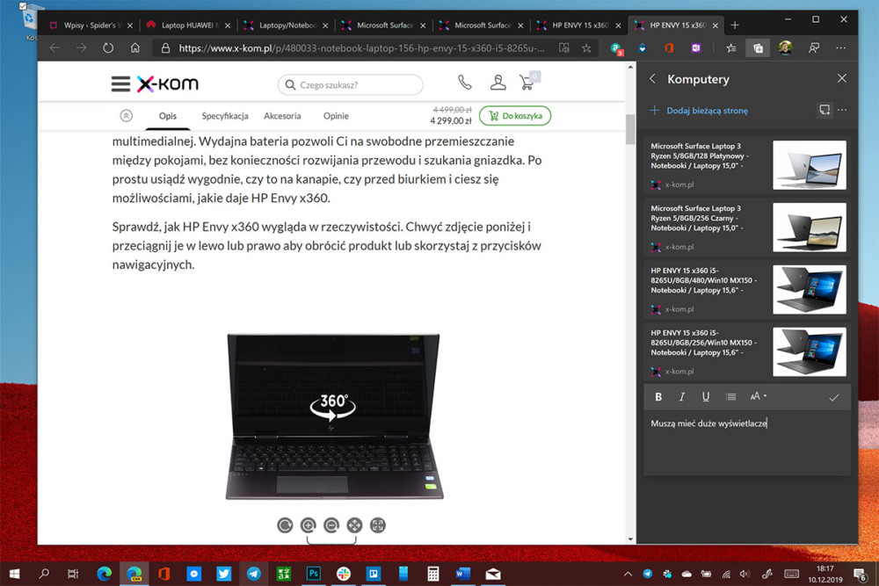Open Surface Laptop 3 Platynowy collection item
The height and width of the screenshot is (586, 879).
[746, 164]
